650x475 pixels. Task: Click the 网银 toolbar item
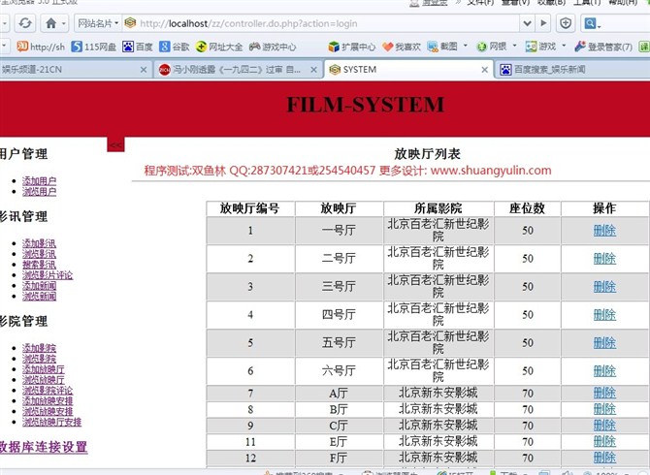click(492, 47)
